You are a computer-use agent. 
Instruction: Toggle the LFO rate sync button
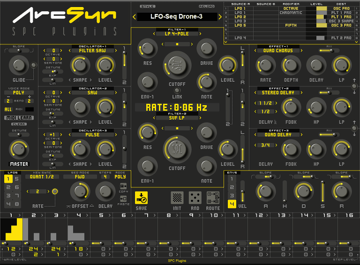(x=55, y=191)
